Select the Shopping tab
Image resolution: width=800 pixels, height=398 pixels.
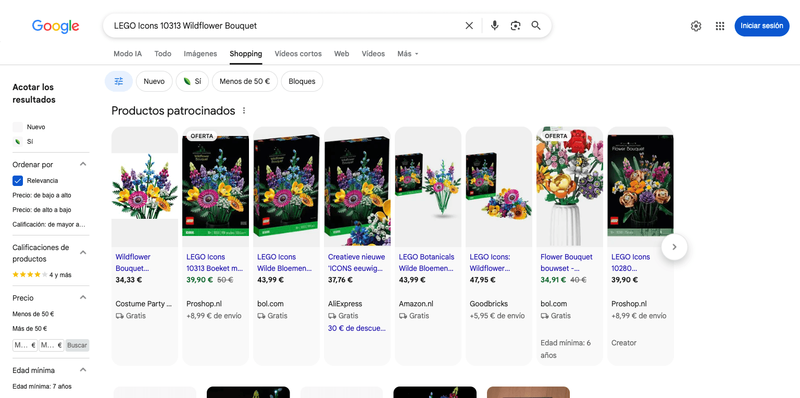click(246, 54)
